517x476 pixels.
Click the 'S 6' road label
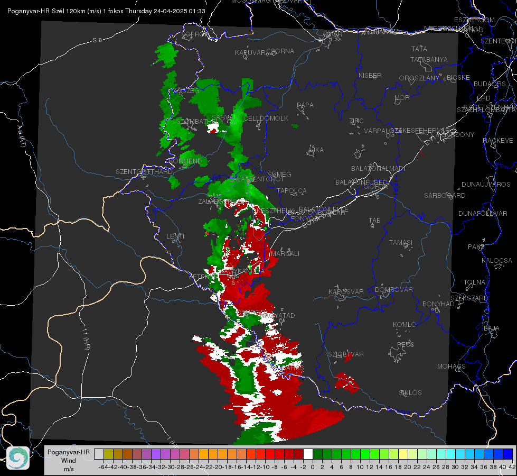click(97, 40)
